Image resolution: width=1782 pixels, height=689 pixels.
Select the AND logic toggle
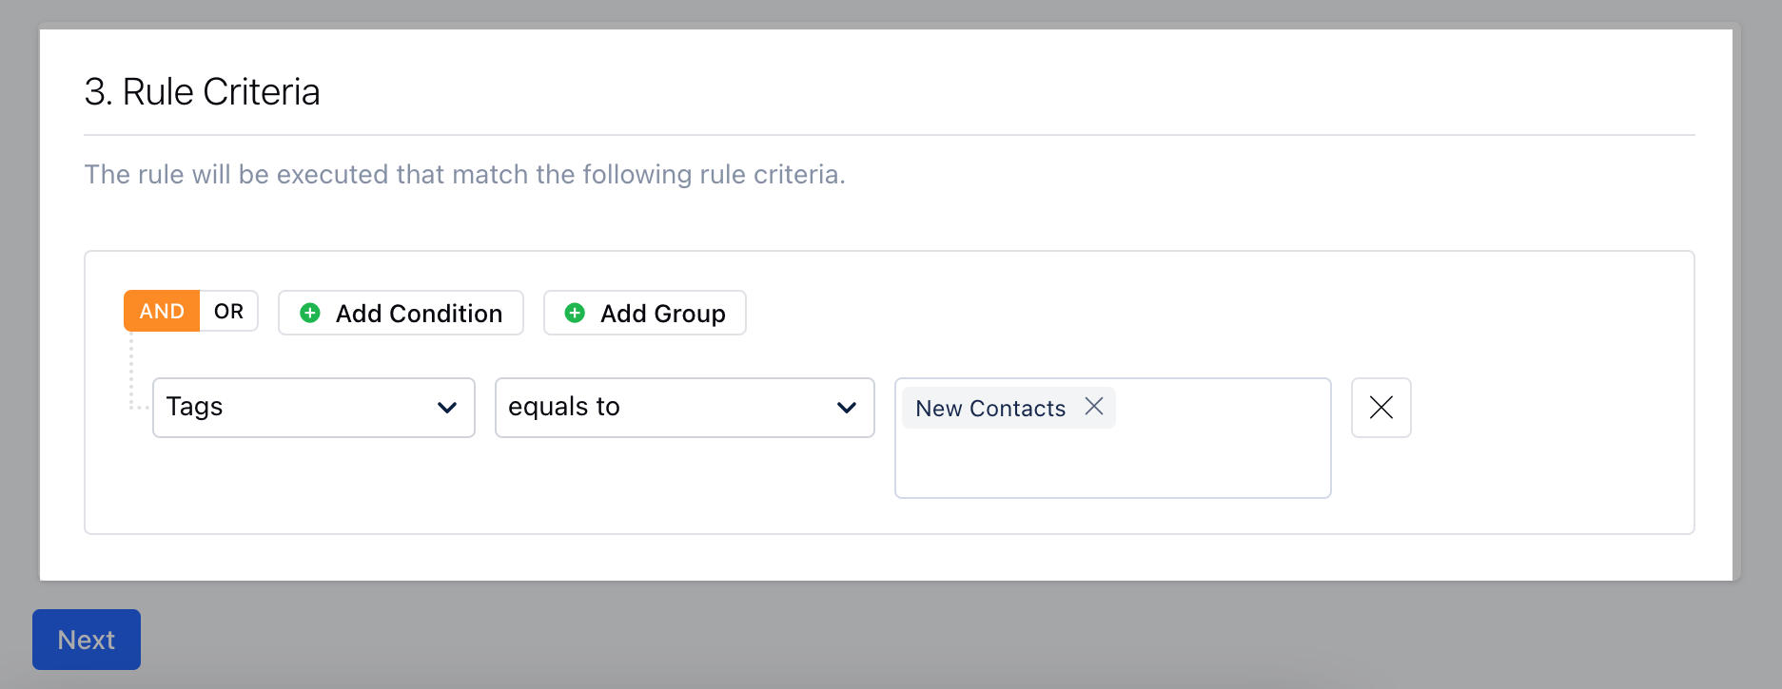click(x=162, y=311)
